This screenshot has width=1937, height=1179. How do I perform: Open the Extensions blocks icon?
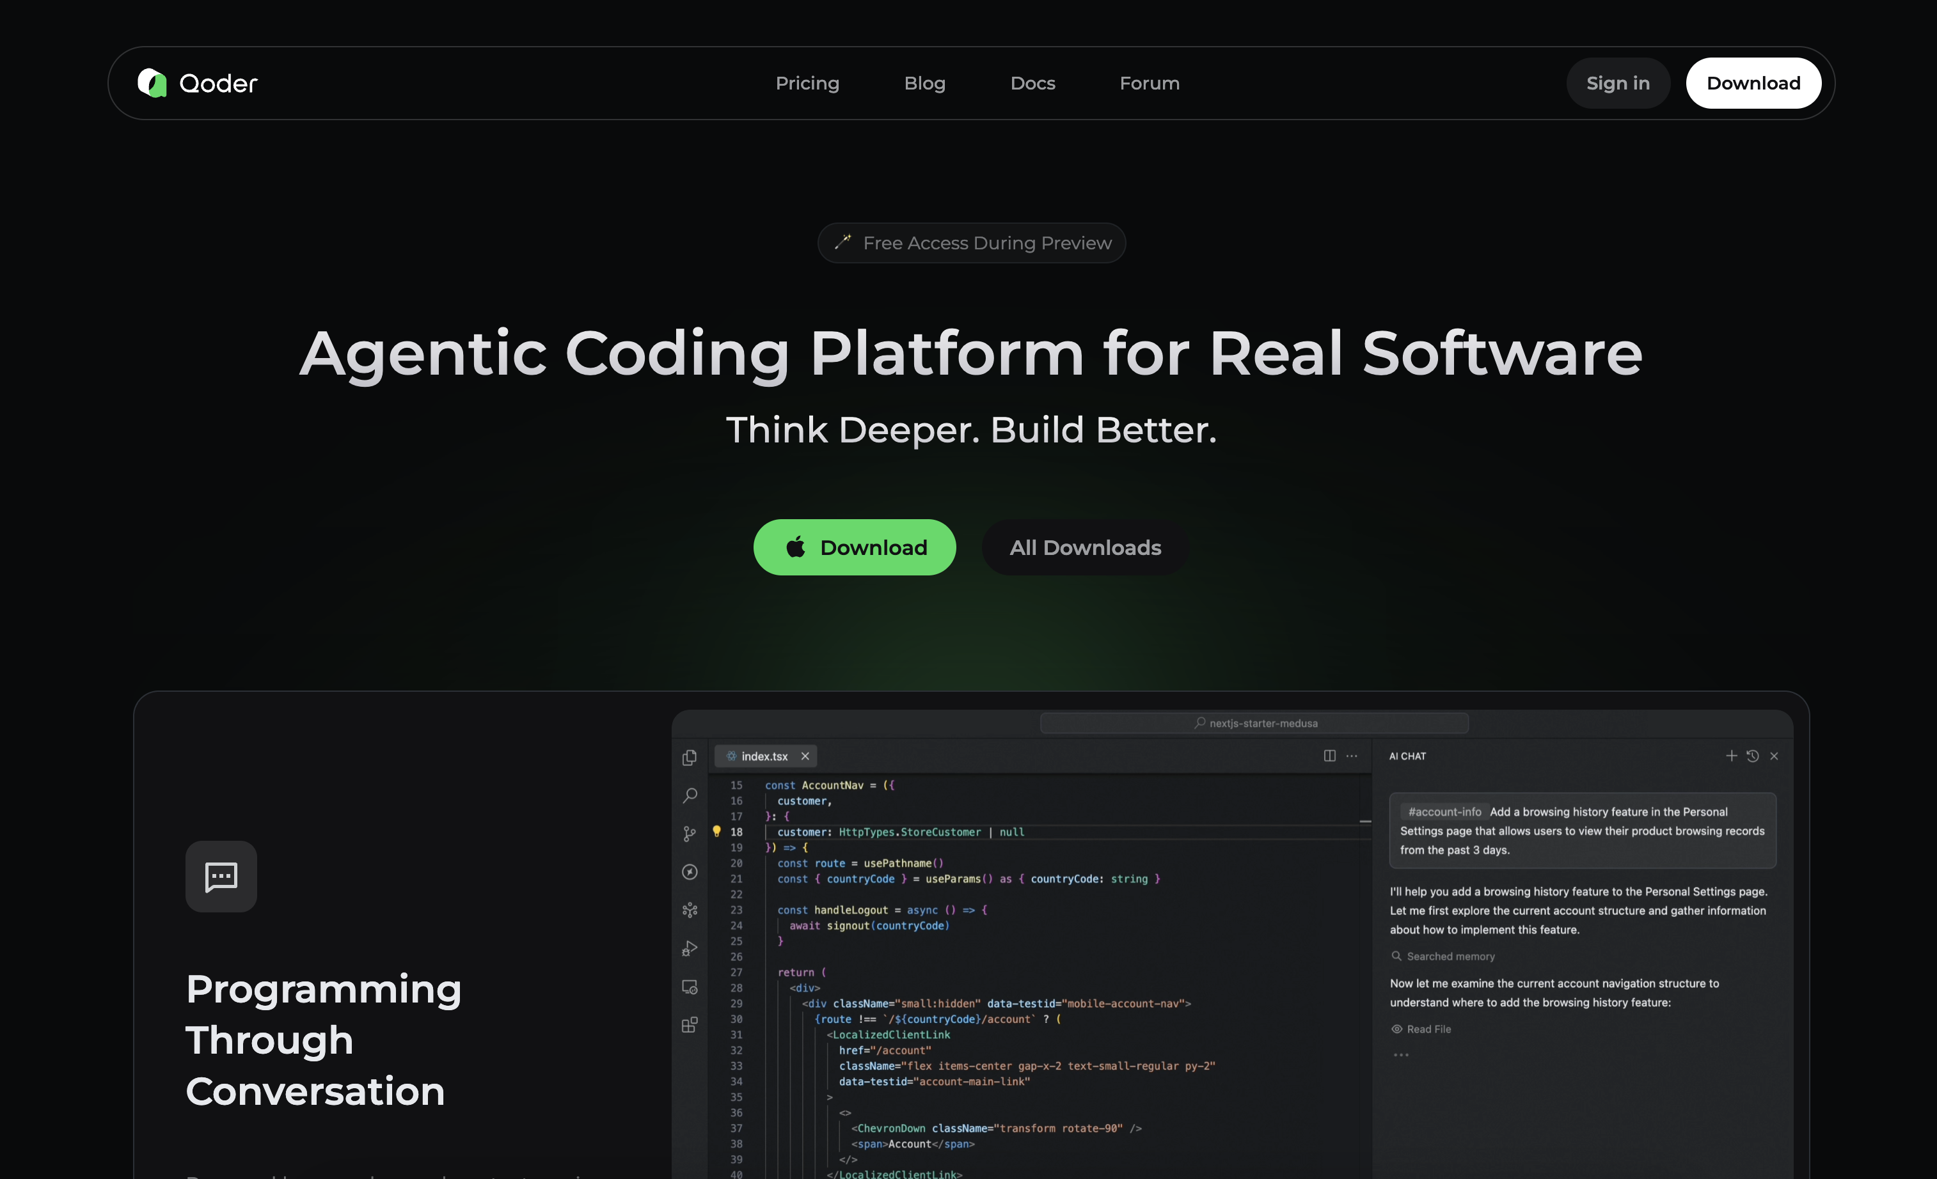click(690, 1025)
